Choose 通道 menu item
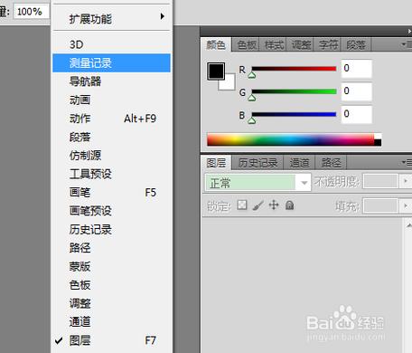 [111, 321]
